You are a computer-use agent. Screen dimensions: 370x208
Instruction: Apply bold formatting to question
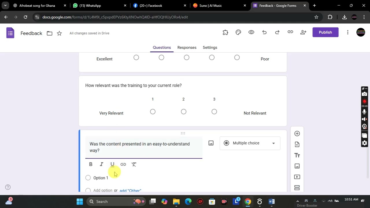[x=91, y=164]
